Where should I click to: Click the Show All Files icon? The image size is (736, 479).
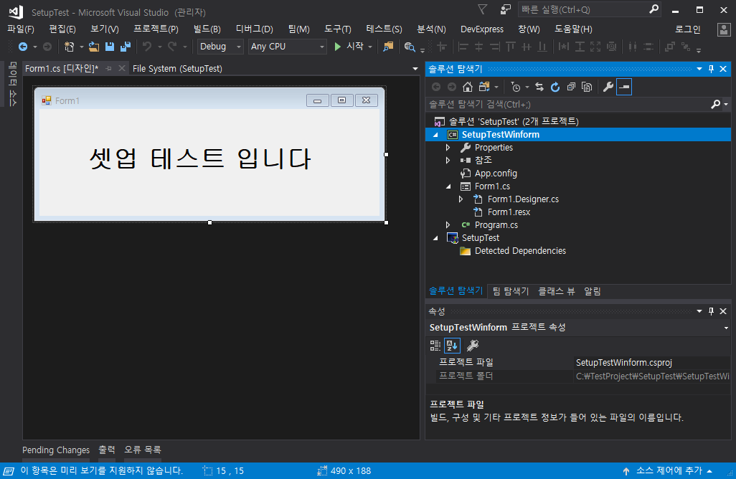coord(587,87)
